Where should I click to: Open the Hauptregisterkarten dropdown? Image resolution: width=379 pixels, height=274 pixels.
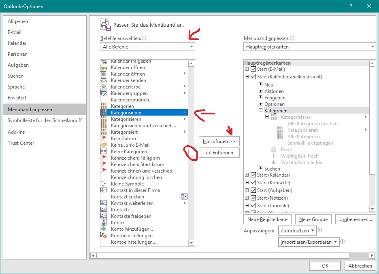coord(310,47)
